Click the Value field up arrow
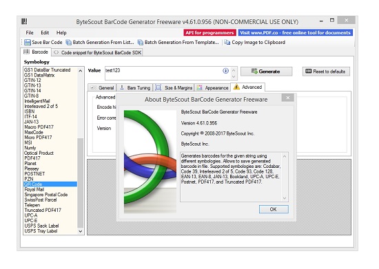The width and height of the screenshot is (379, 269). point(234,70)
